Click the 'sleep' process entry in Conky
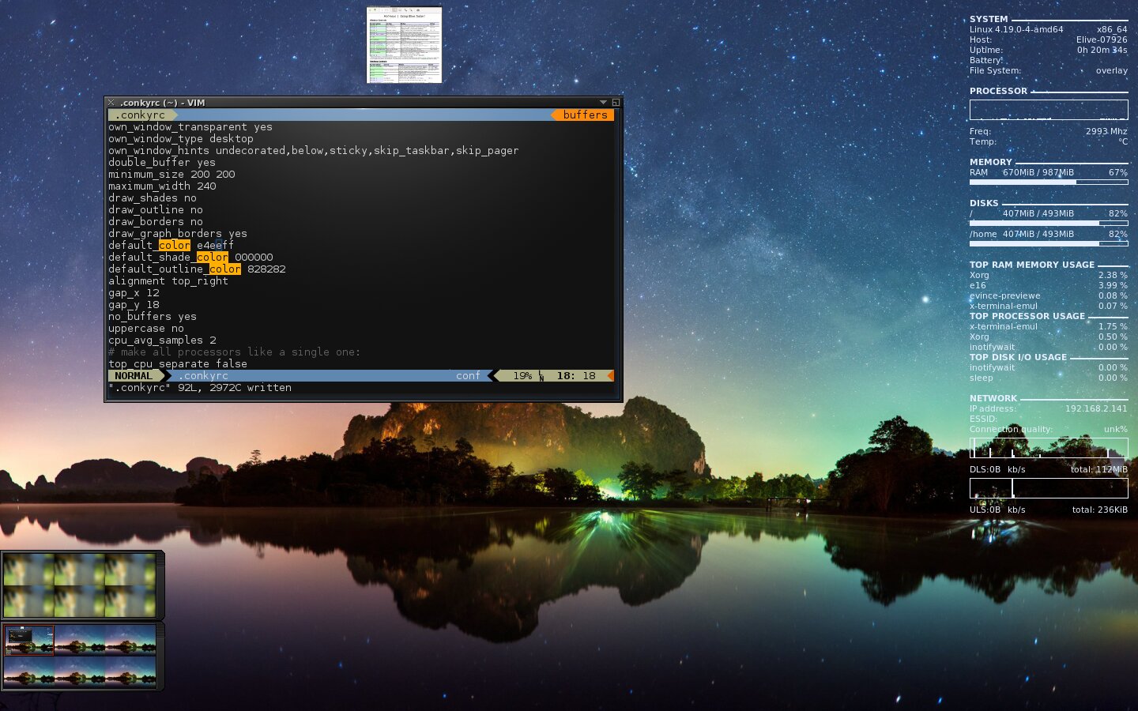 (x=982, y=378)
